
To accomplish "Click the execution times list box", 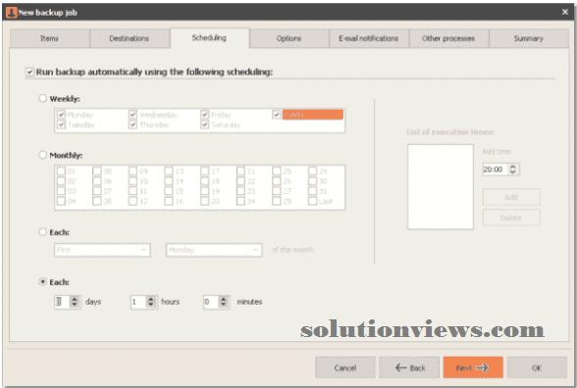I will (x=440, y=186).
